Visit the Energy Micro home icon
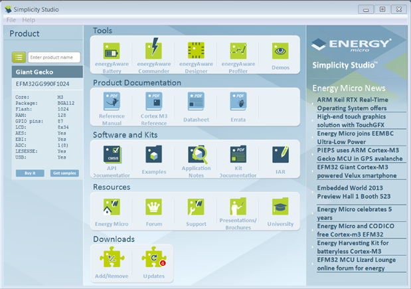411x289 pixels. (112, 207)
